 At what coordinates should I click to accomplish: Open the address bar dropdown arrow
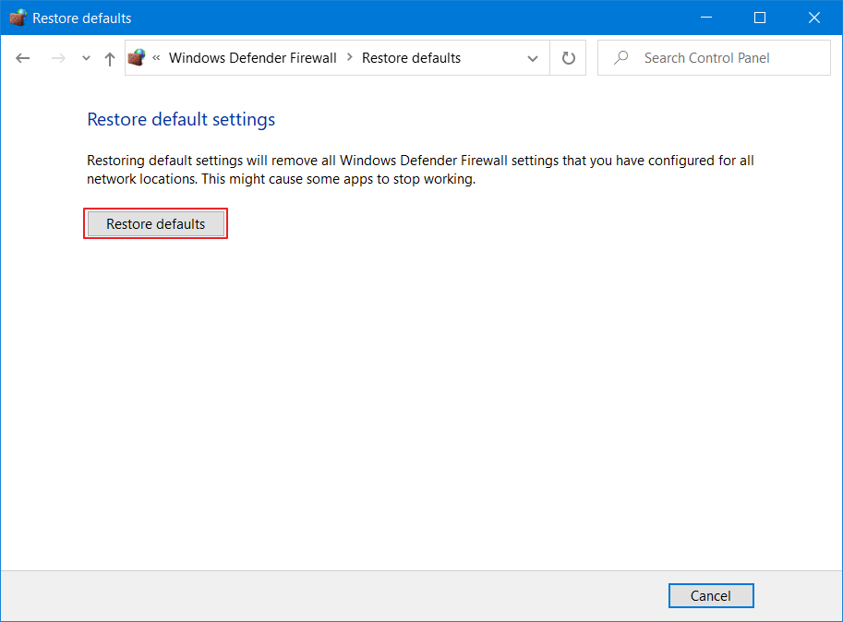(x=533, y=57)
